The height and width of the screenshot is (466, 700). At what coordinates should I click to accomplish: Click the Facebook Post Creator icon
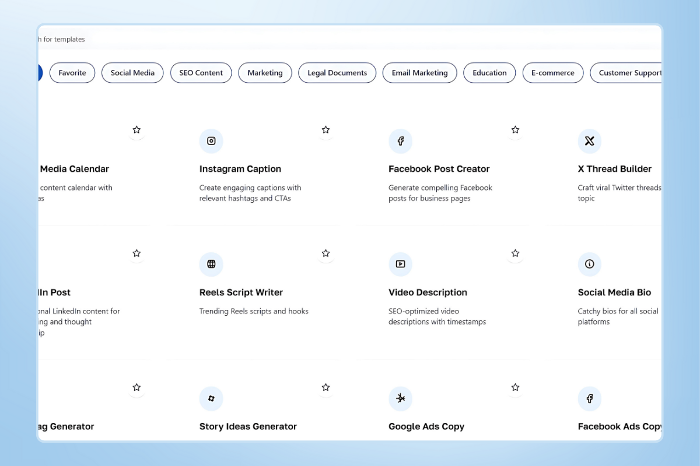(400, 140)
